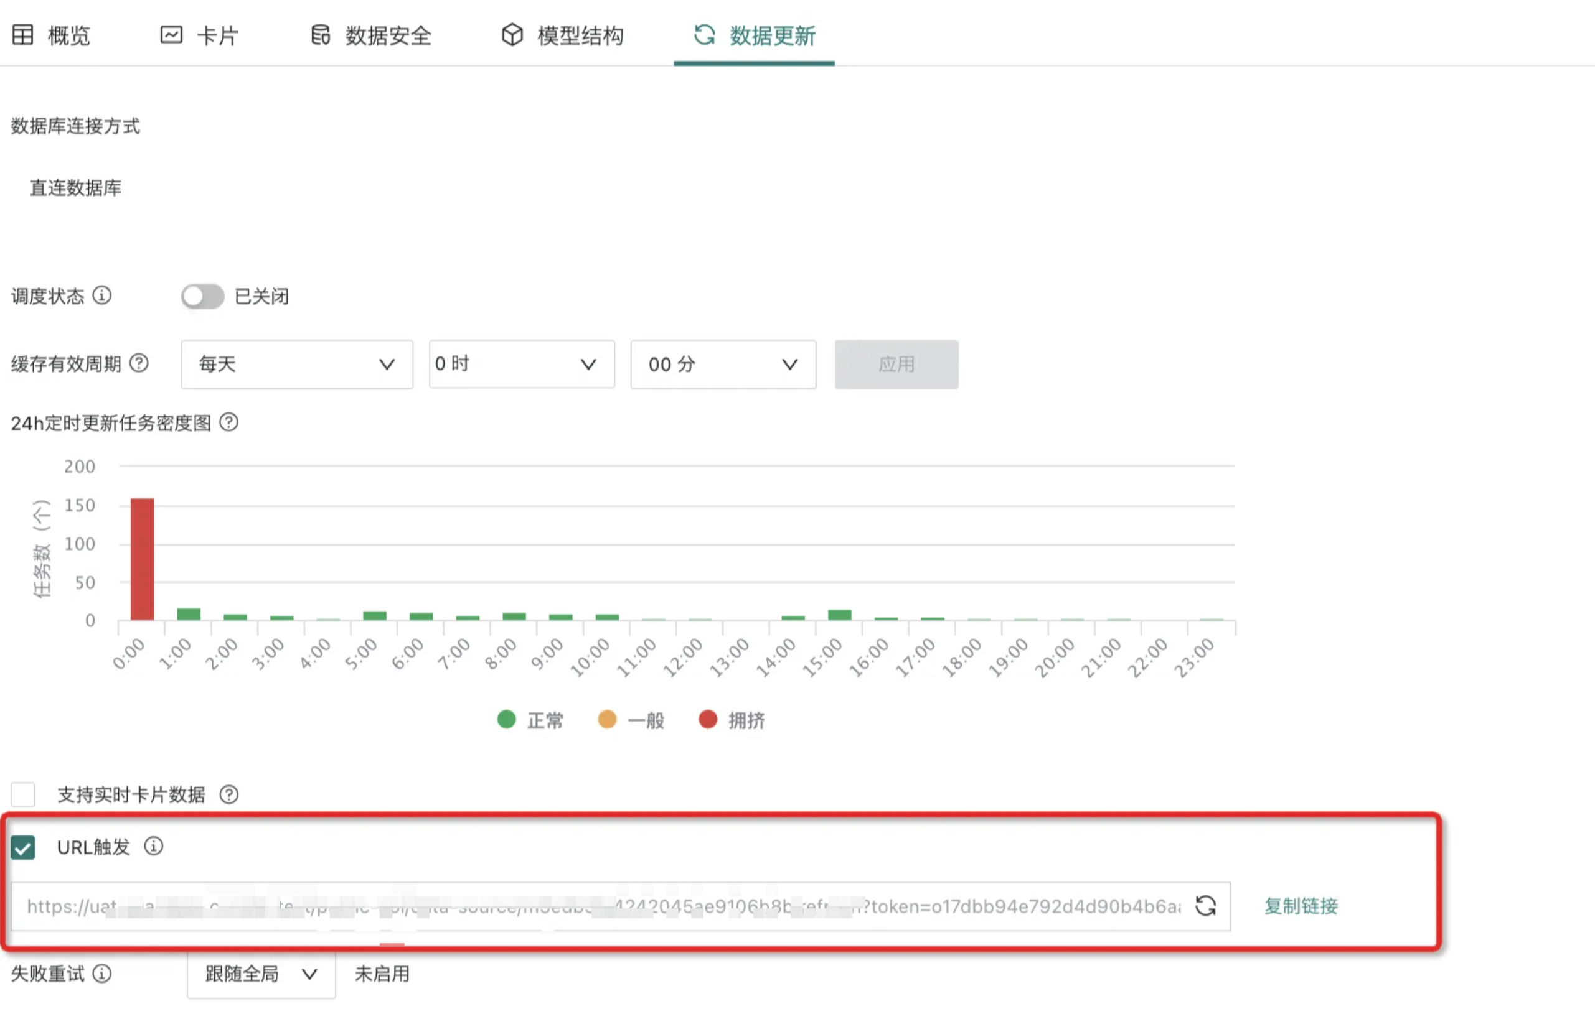Image resolution: width=1595 pixels, height=1014 pixels.
Task: Open the 跟随全局 retry dropdown
Action: point(261,974)
